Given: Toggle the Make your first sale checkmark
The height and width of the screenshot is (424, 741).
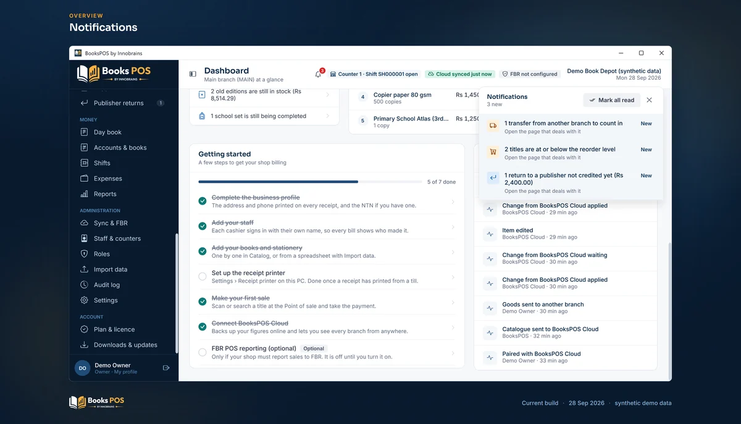Looking at the screenshot, I should (x=203, y=302).
